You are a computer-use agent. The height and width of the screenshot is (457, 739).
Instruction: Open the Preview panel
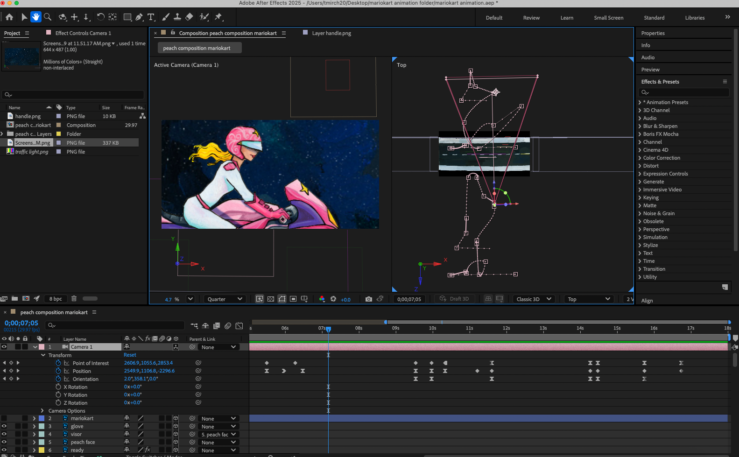pyautogui.click(x=650, y=70)
